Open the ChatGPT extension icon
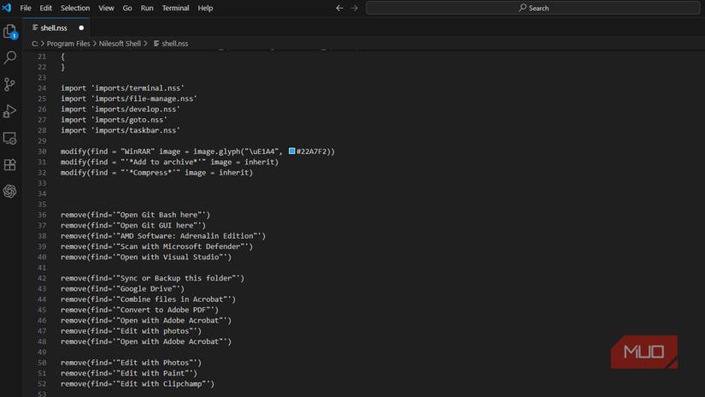This screenshot has height=397, width=705. coord(10,192)
